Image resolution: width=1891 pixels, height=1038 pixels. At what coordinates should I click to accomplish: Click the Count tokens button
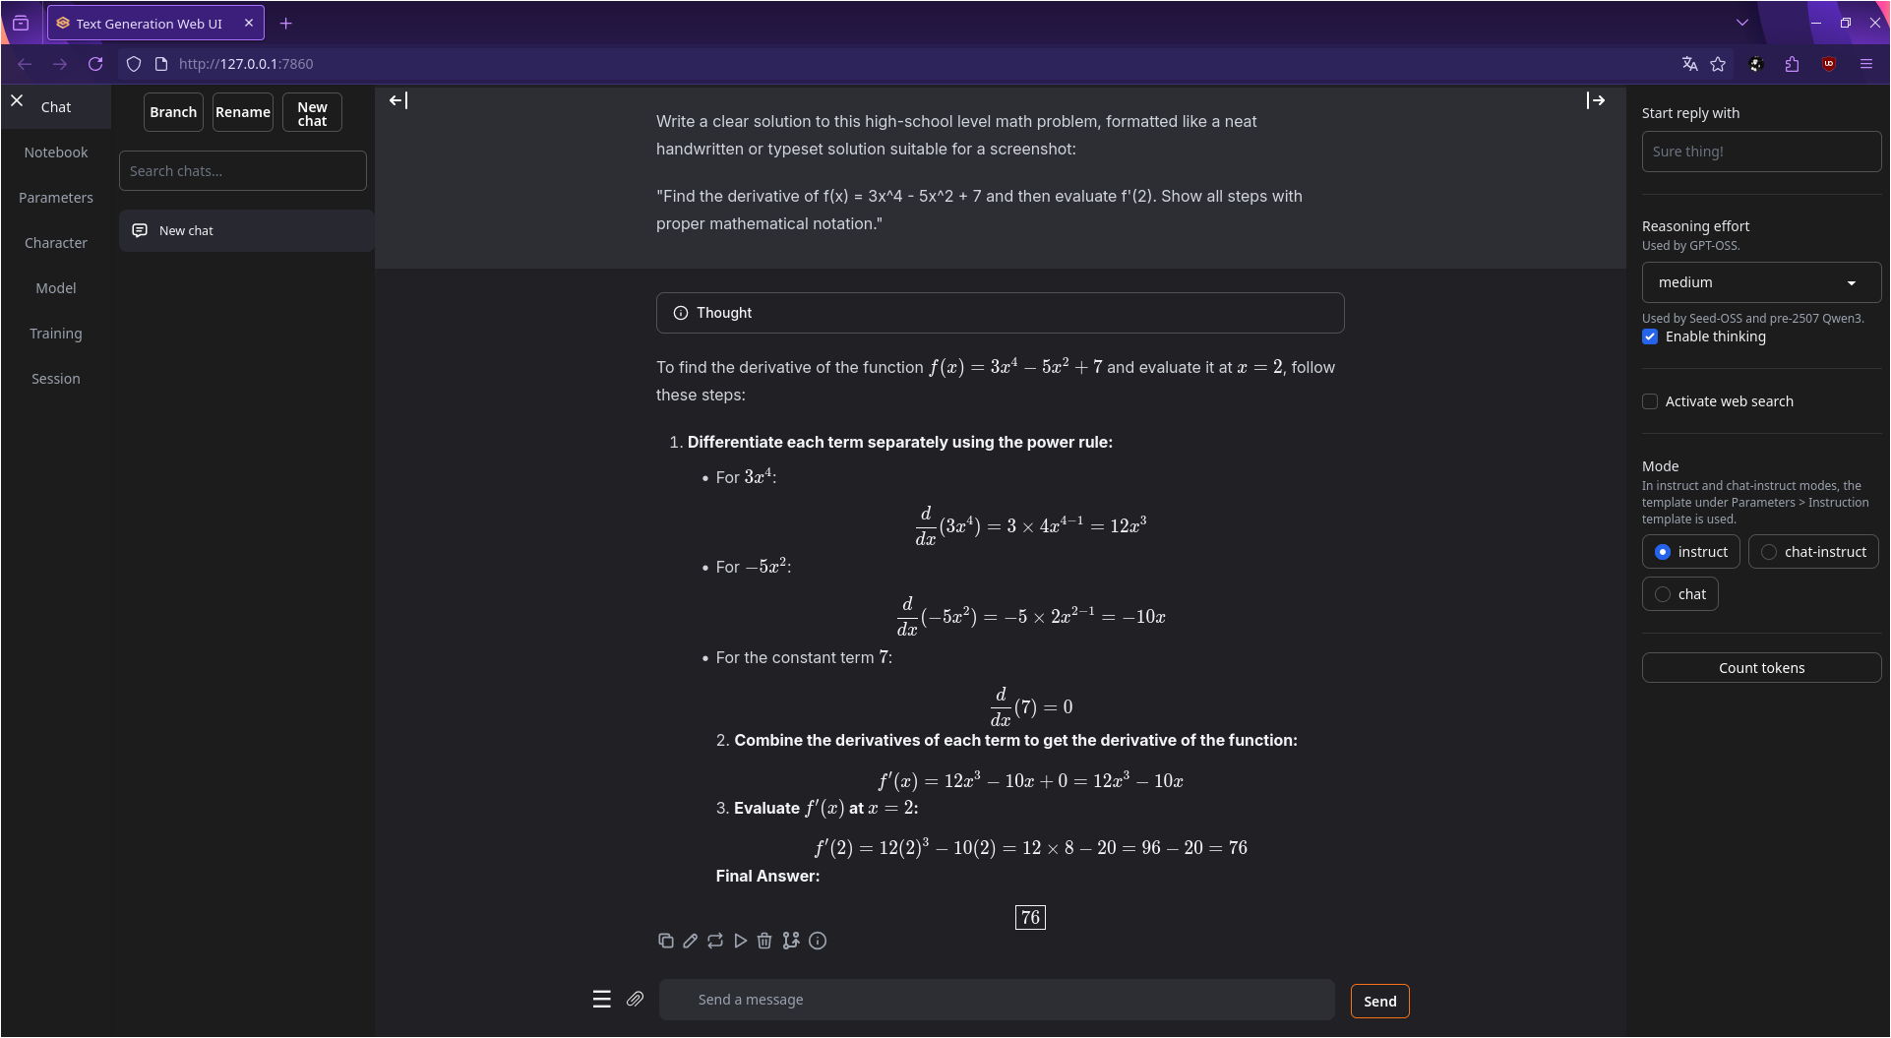pyautogui.click(x=1760, y=667)
